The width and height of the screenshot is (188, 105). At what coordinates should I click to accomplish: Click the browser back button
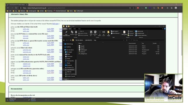[8, 8]
